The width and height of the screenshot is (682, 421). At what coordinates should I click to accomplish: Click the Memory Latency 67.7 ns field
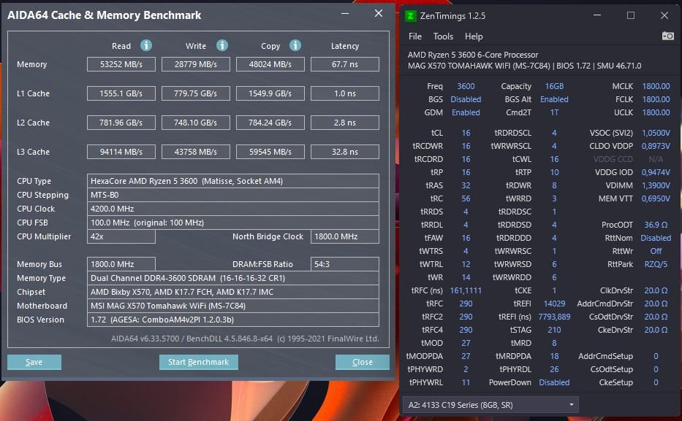click(x=345, y=64)
